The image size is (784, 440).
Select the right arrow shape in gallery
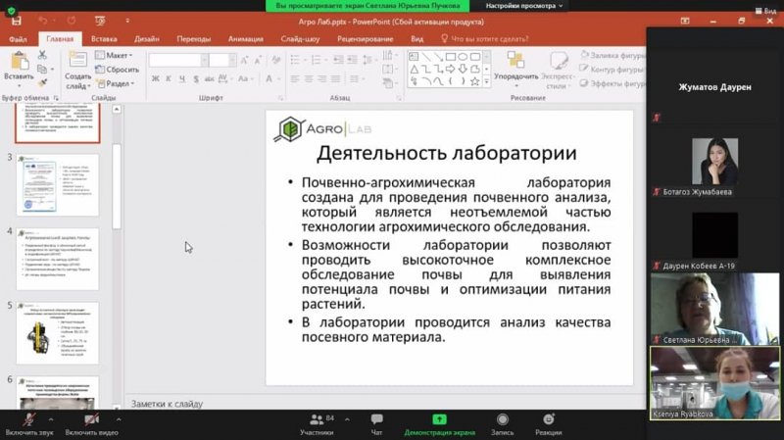pyautogui.click(x=451, y=69)
